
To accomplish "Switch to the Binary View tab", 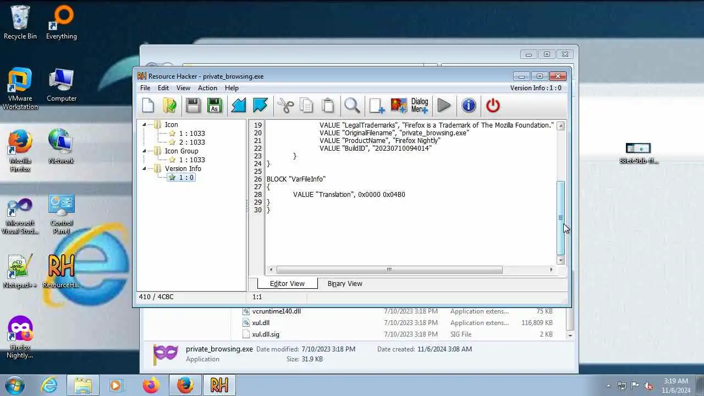I will click(x=345, y=284).
